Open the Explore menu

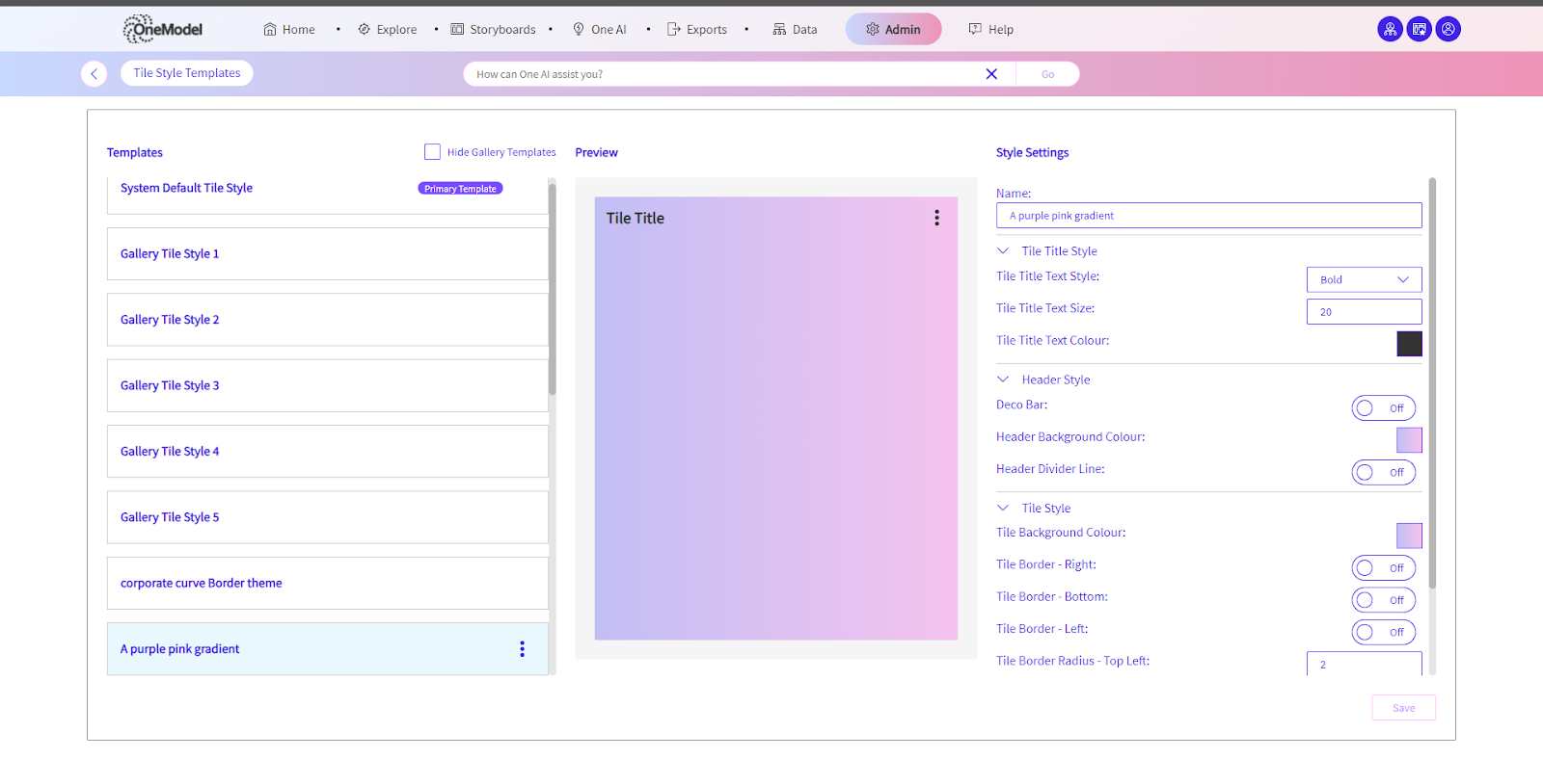tap(388, 30)
